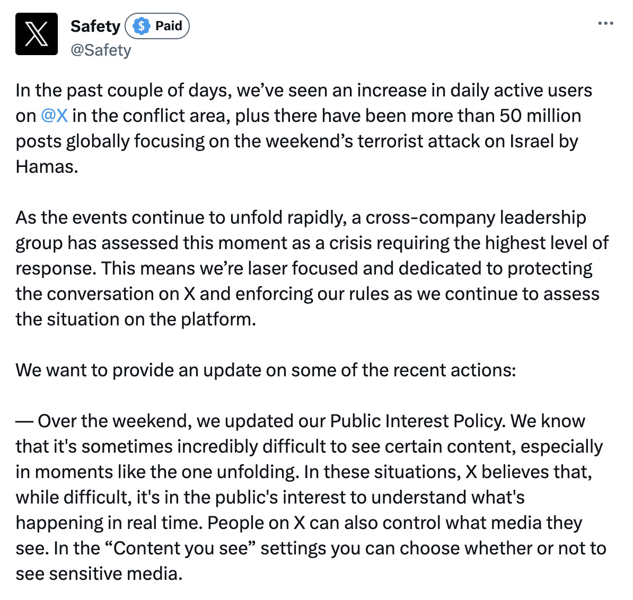Open the @Safety handle link
Image resolution: width=633 pixels, height=600 pixels.
[x=101, y=50]
